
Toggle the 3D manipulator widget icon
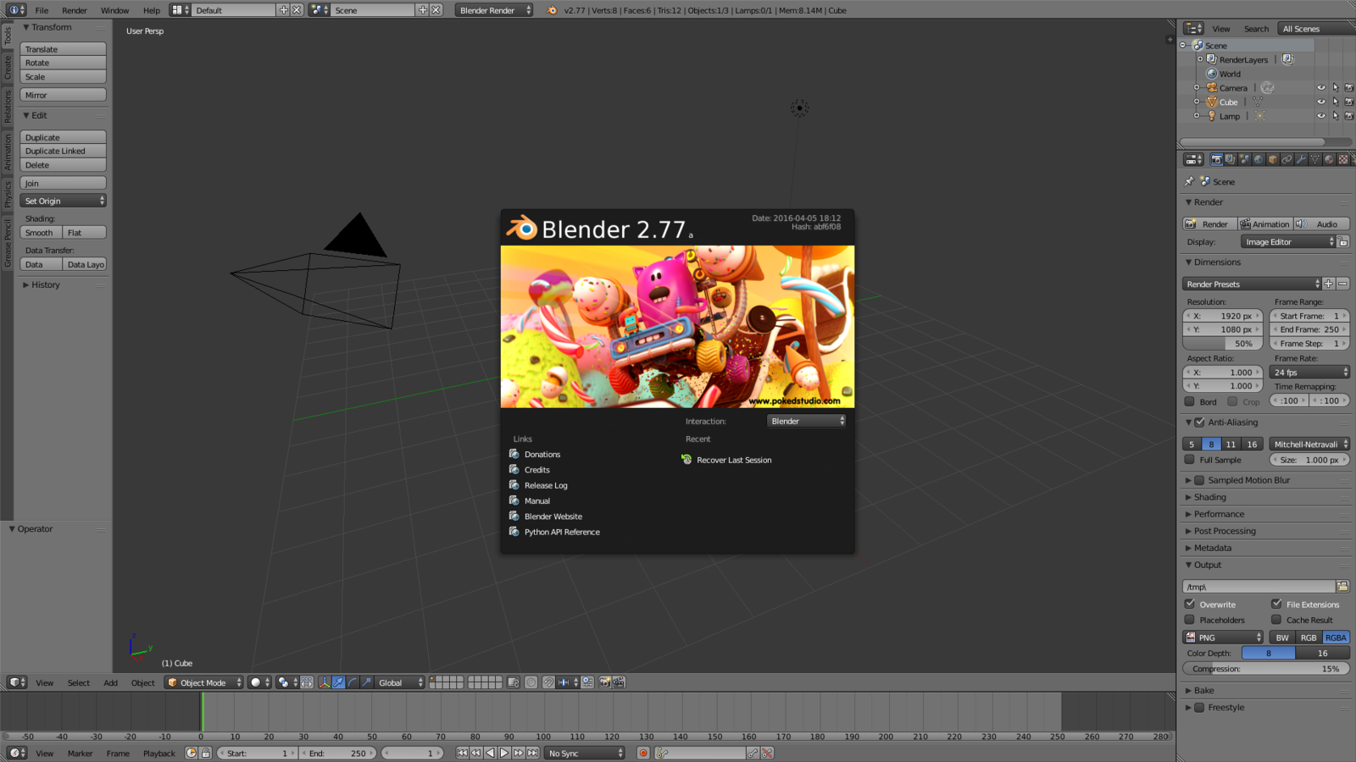tap(324, 682)
